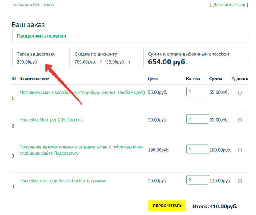The width and height of the screenshot is (256, 215).
Task: Toggle delete checkbox for Баскетболист sticker
Action: 240,180
